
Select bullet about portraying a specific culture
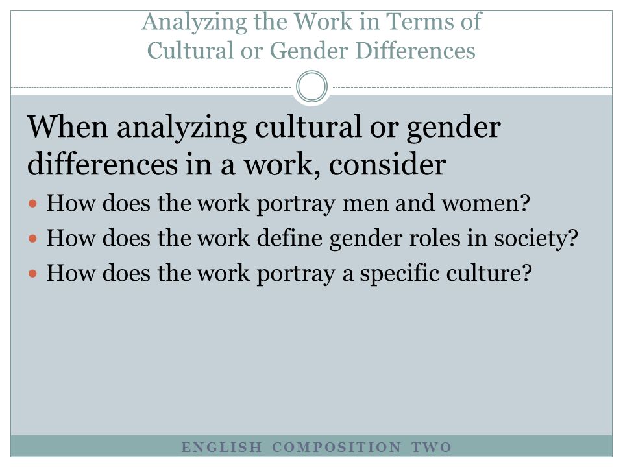(x=289, y=273)
